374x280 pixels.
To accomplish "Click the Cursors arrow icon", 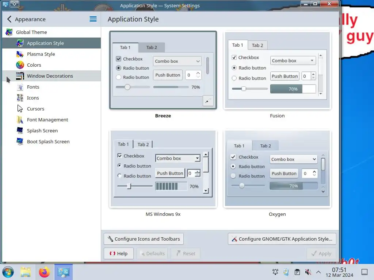I will pos(20,109).
